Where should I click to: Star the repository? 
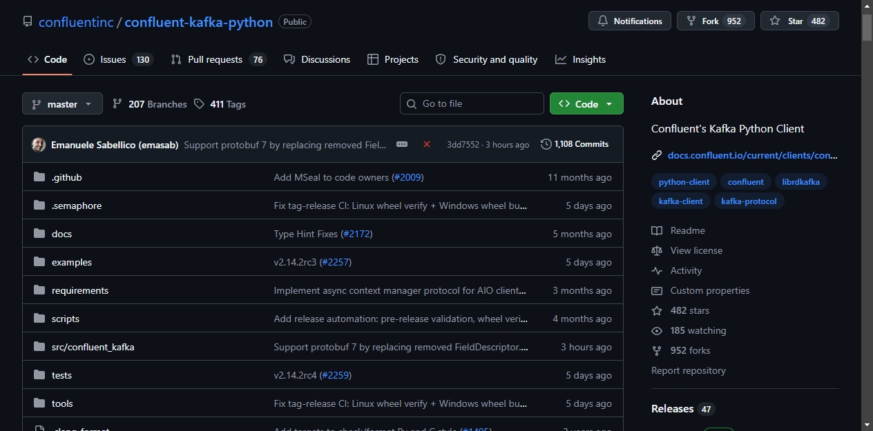[799, 21]
